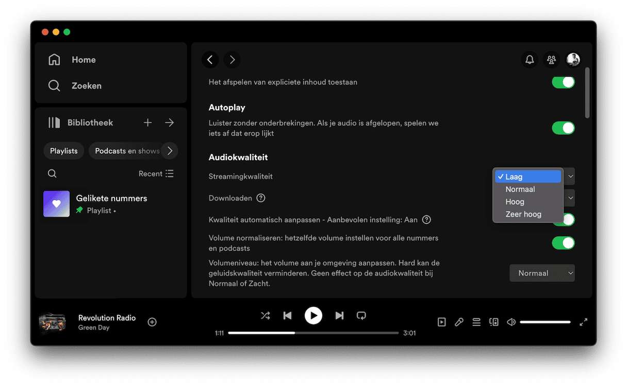Choose Hoog in the quality list
This screenshot has width=627, height=386.
point(515,202)
